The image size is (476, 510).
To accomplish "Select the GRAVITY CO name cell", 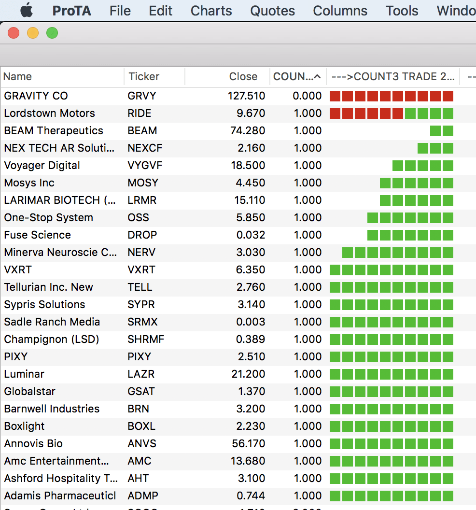I will pyautogui.click(x=36, y=96).
